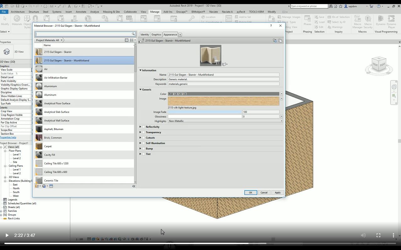Open the video more options menu

point(393,235)
